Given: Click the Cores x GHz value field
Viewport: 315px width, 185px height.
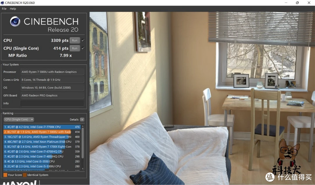Looking at the screenshot, I should coord(52,80).
